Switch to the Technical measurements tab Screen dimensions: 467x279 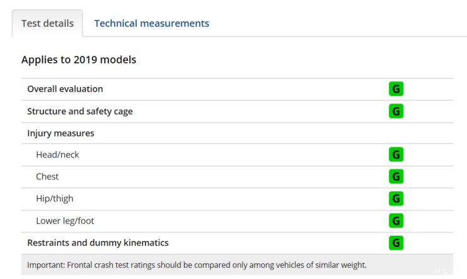tap(152, 23)
